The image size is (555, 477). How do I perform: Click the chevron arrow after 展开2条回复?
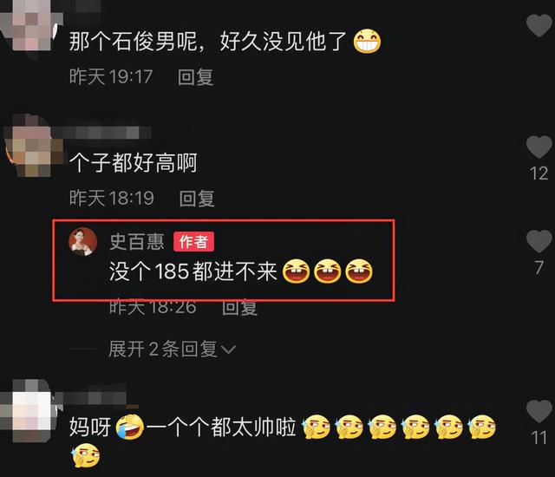228,350
